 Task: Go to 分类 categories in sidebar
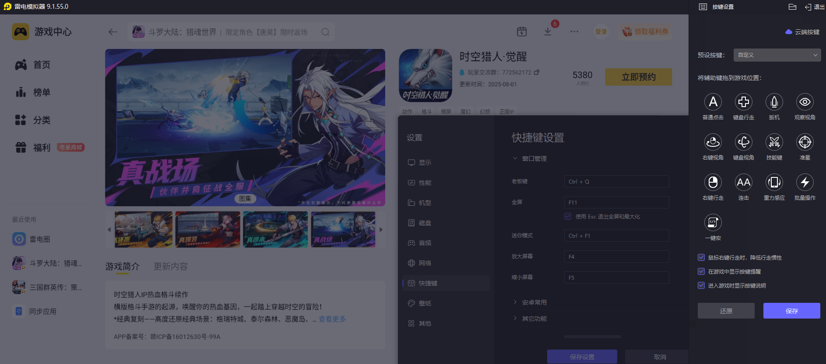[x=33, y=120]
